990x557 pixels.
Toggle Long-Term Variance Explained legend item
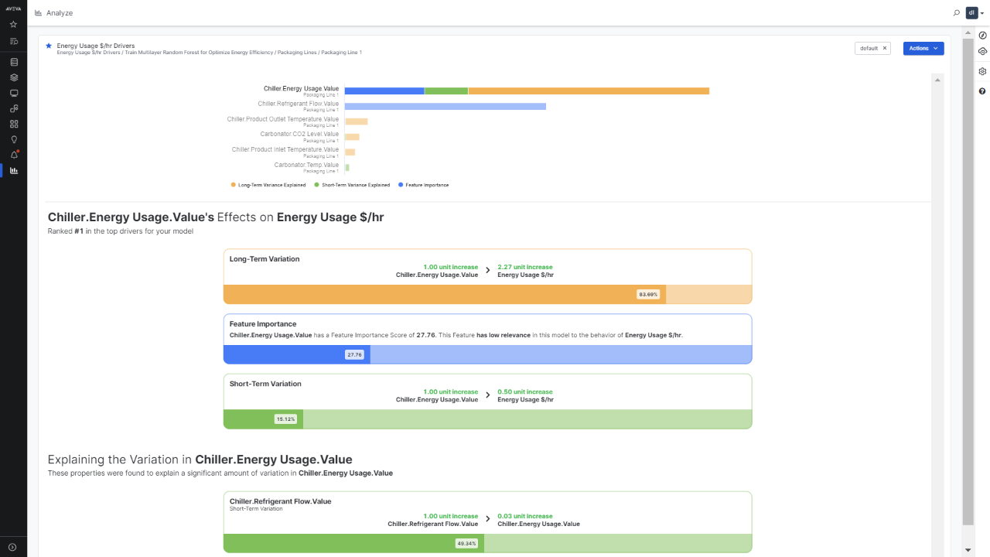(x=268, y=185)
